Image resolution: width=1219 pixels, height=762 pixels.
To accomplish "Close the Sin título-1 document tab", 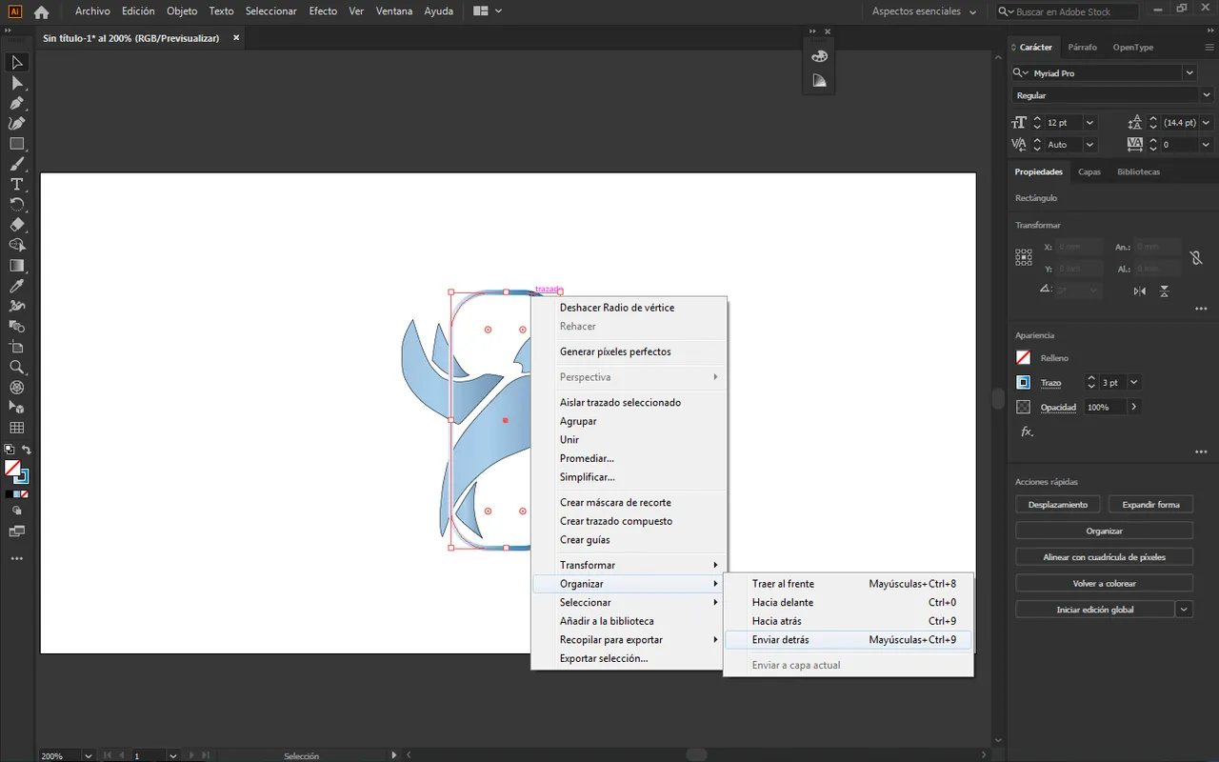I will click(x=236, y=38).
